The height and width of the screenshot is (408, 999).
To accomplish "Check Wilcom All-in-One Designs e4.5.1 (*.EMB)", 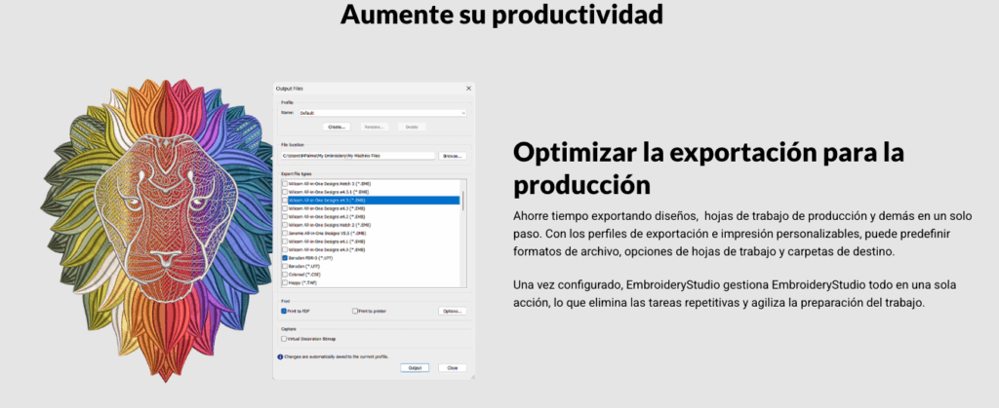I will pos(285,192).
